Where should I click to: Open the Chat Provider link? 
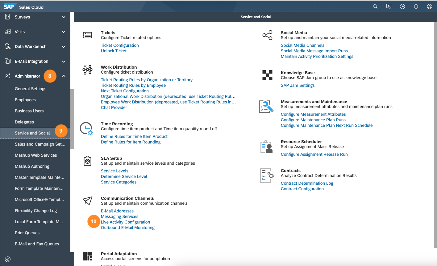click(x=114, y=107)
